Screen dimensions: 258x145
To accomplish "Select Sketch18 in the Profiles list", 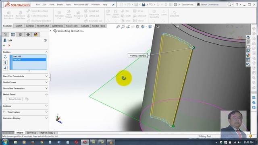I will (x=29, y=56).
